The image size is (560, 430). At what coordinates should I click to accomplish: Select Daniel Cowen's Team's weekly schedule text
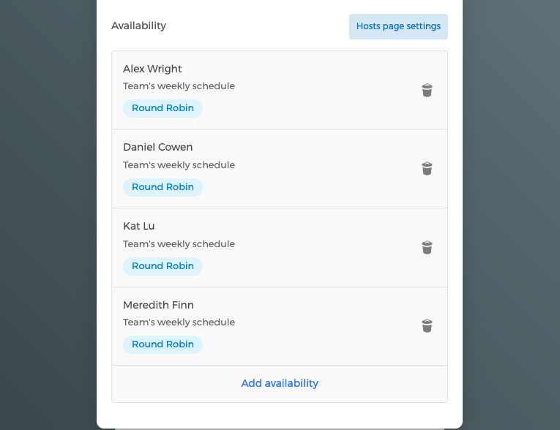click(x=179, y=165)
